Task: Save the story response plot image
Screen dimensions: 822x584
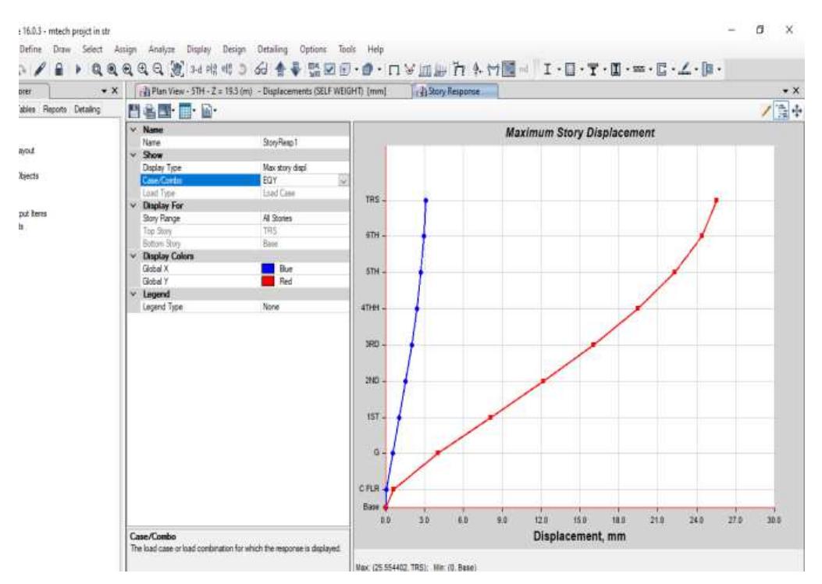Action: tap(165, 109)
